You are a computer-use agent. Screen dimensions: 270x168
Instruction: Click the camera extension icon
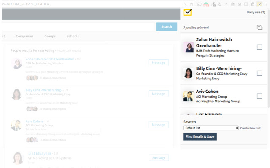(x=239, y=4)
